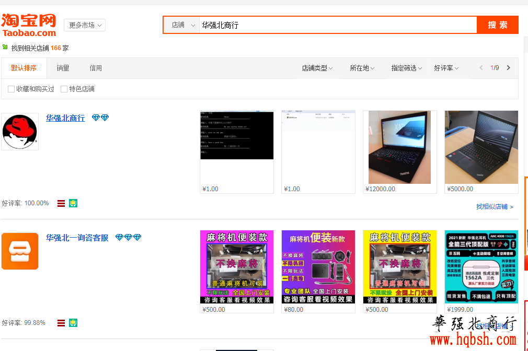Open the purple 麻将机便装新款 product priced ¥80.00
The height and width of the screenshot is (351, 528).
click(x=318, y=267)
